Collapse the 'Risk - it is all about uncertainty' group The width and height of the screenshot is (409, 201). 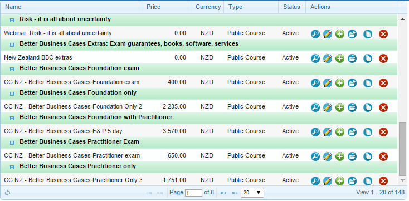12,21
